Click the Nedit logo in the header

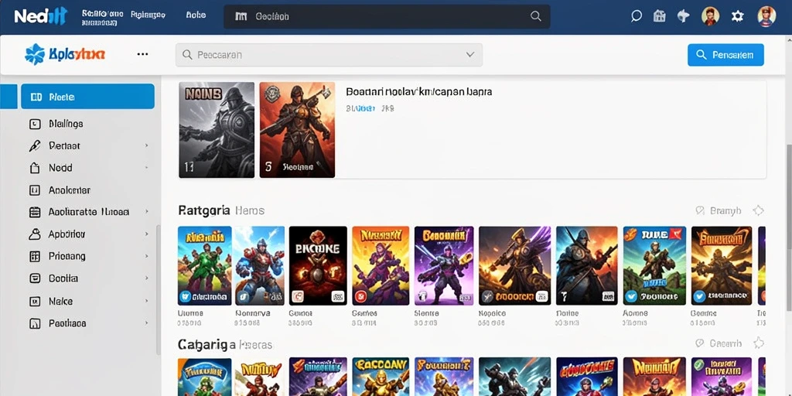click(40, 17)
